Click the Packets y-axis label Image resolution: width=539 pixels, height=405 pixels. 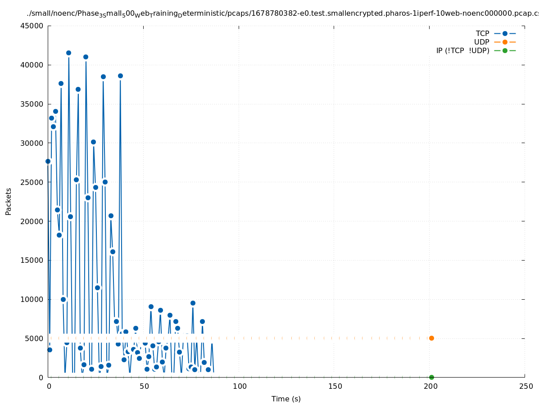coord(9,201)
